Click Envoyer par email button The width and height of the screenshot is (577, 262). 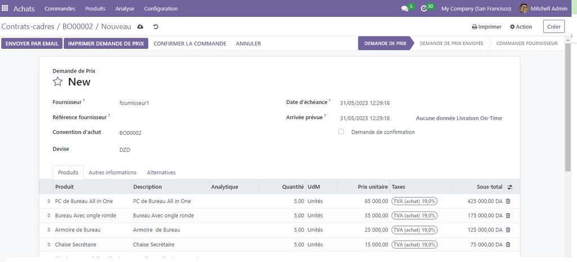pyautogui.click(x=32, y=43)
